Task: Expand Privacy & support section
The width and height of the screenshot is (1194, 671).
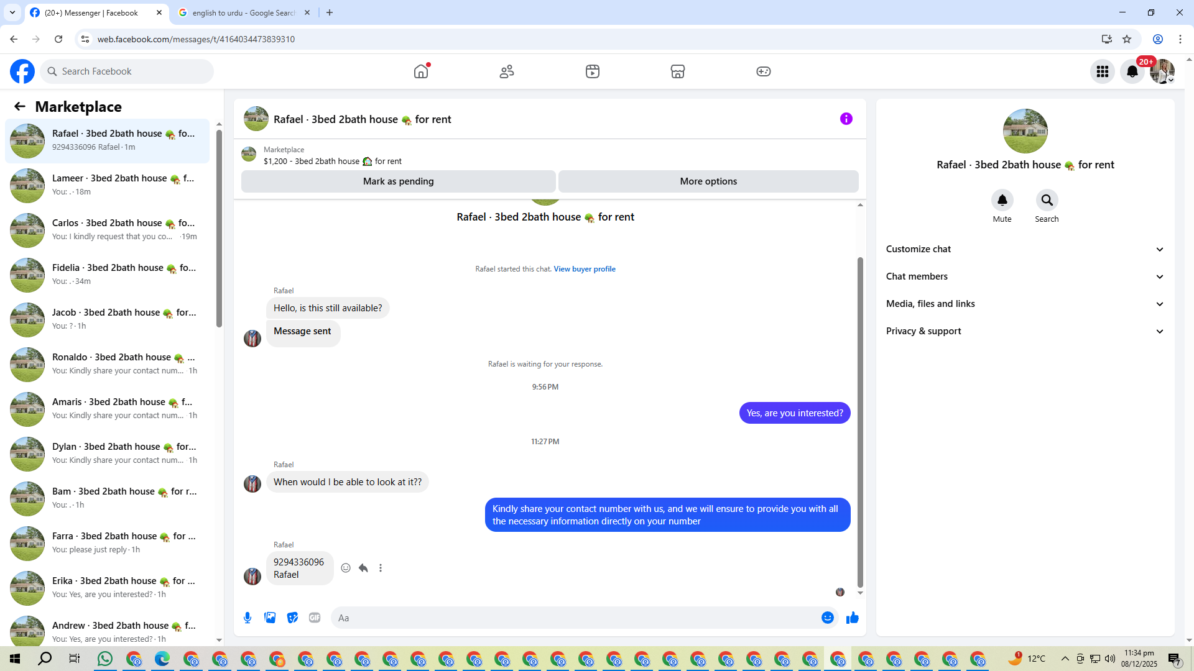Action: [1025, 331]
